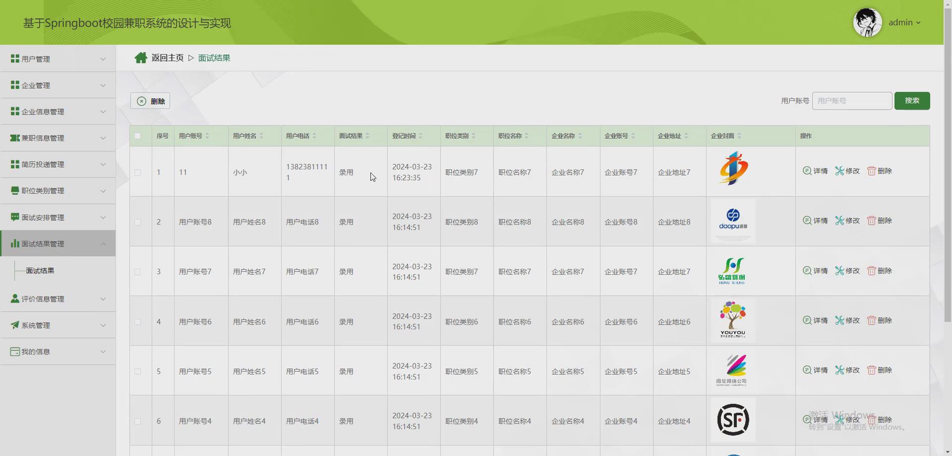Viewport: 952px width, 456px height.
Task: Expand 简历投递管理 menu chevron
Action: pos(103,165)
